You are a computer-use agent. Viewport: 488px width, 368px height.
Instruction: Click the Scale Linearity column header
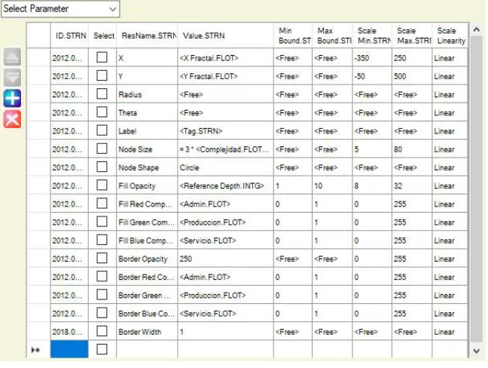[x=450, y=35]
